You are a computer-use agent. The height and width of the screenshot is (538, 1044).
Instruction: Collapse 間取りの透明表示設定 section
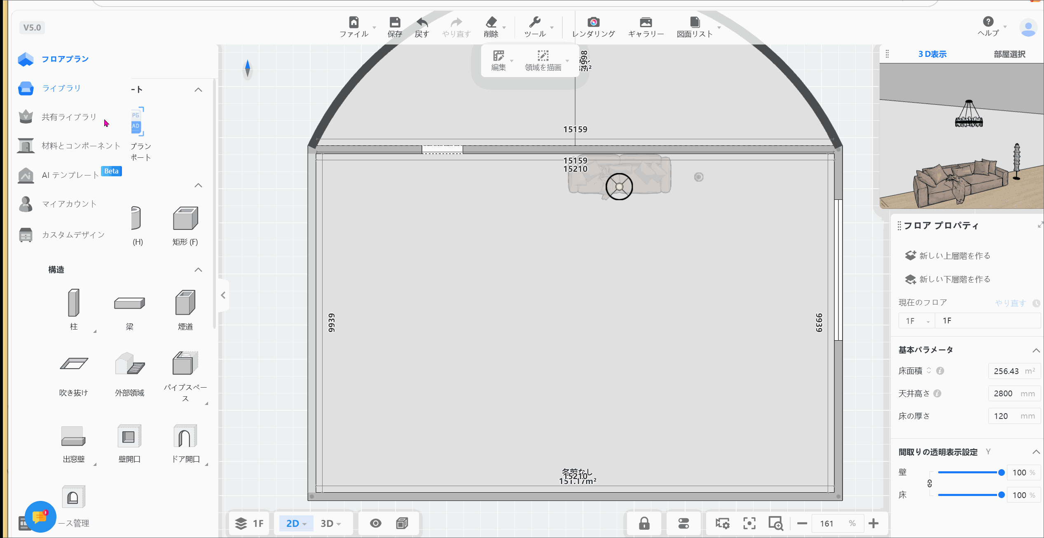[1036, 452]
